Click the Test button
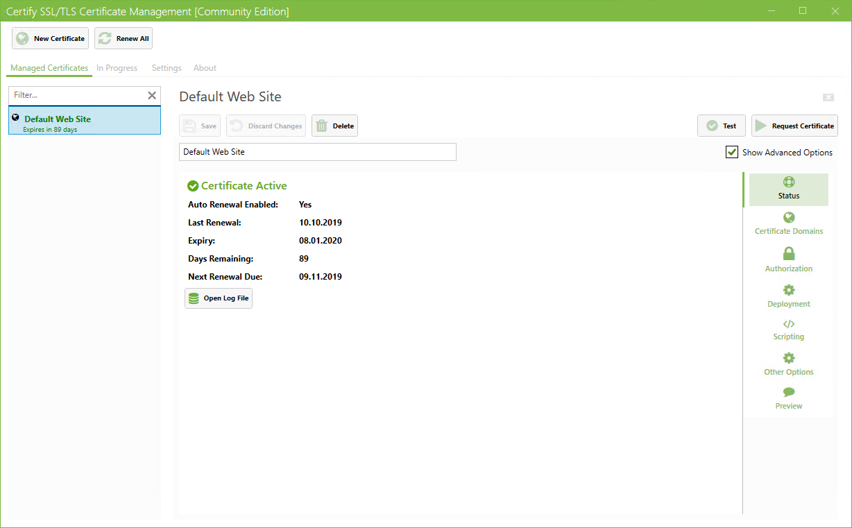 [722, 126]
